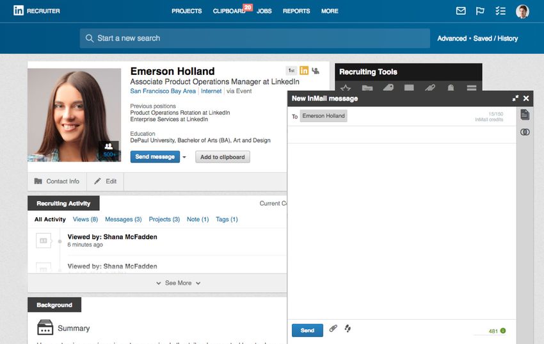
Task: Send the InMail with Send button
Action: click(307, 330)
